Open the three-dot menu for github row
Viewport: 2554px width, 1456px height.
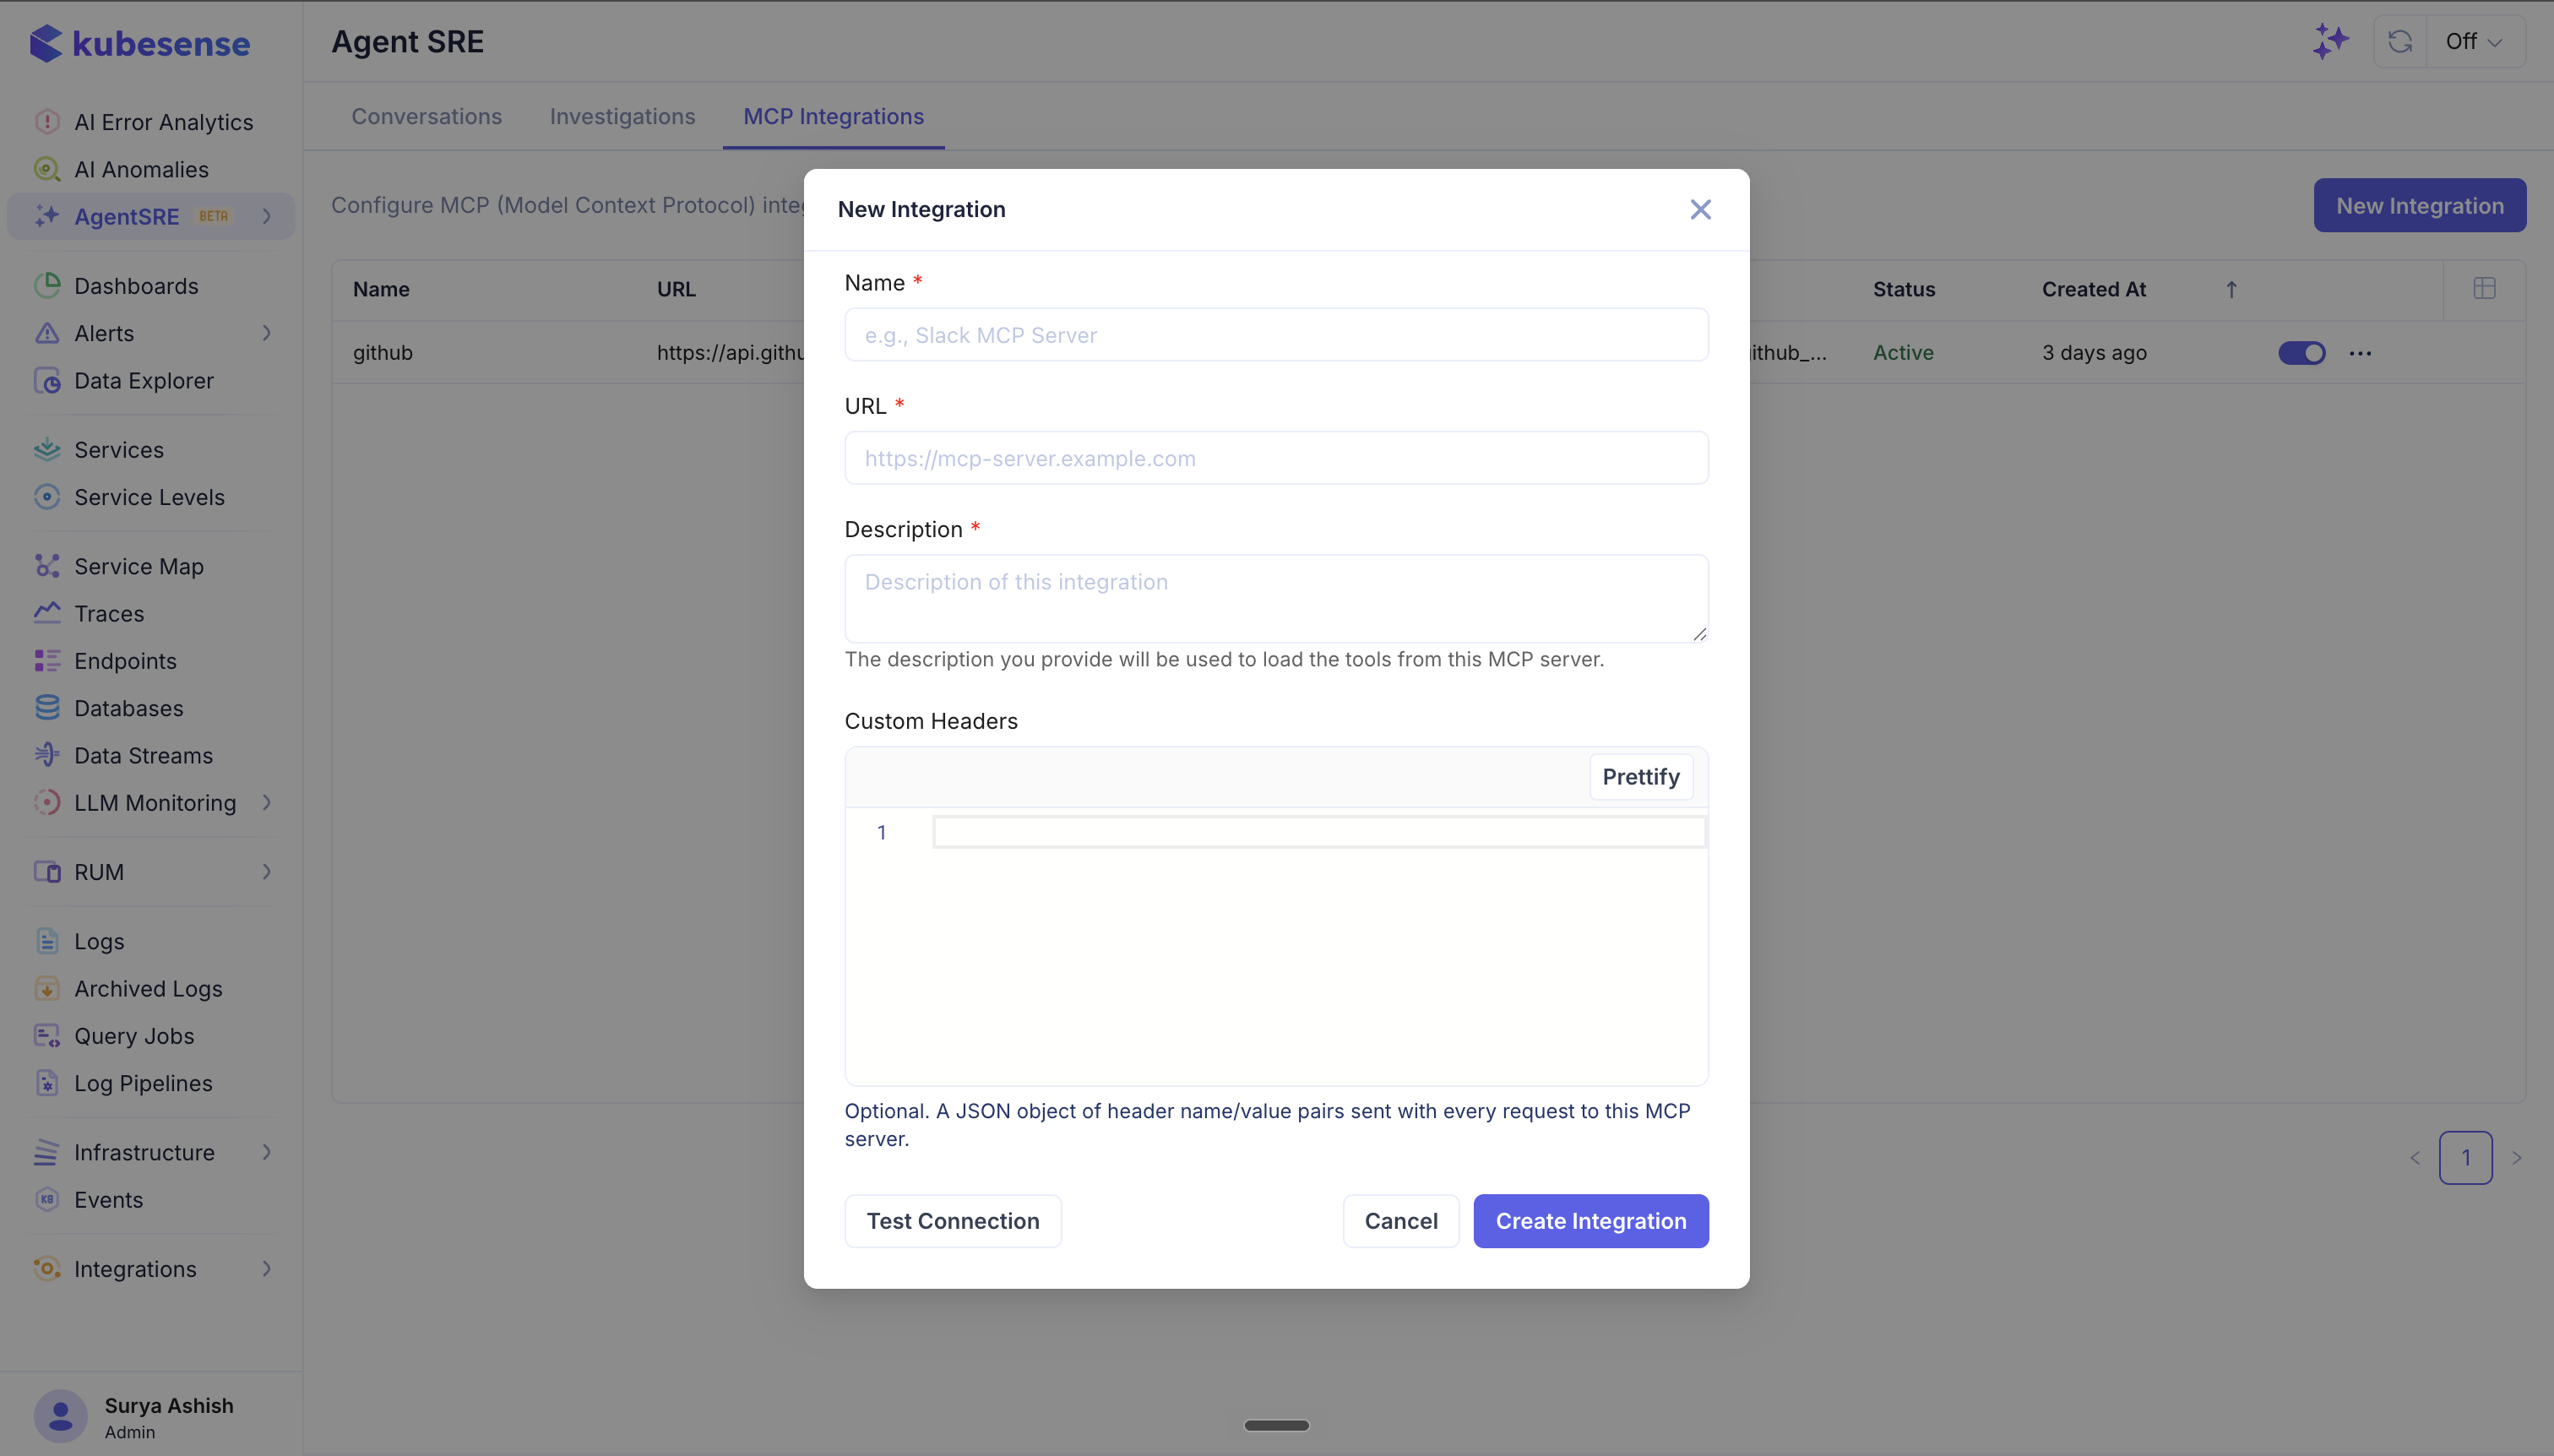tap(2360, 353)
